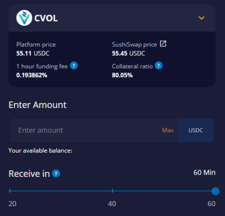Screen dimensions: 225x216
Task: Show help for Collateral ratio
Action: [x=158, y=66]
